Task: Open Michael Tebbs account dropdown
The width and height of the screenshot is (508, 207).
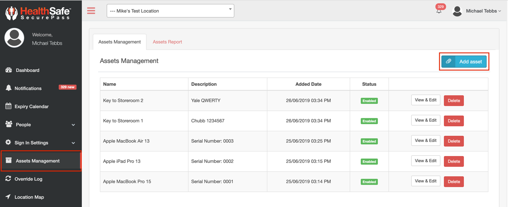Action: tap(483, 11)
